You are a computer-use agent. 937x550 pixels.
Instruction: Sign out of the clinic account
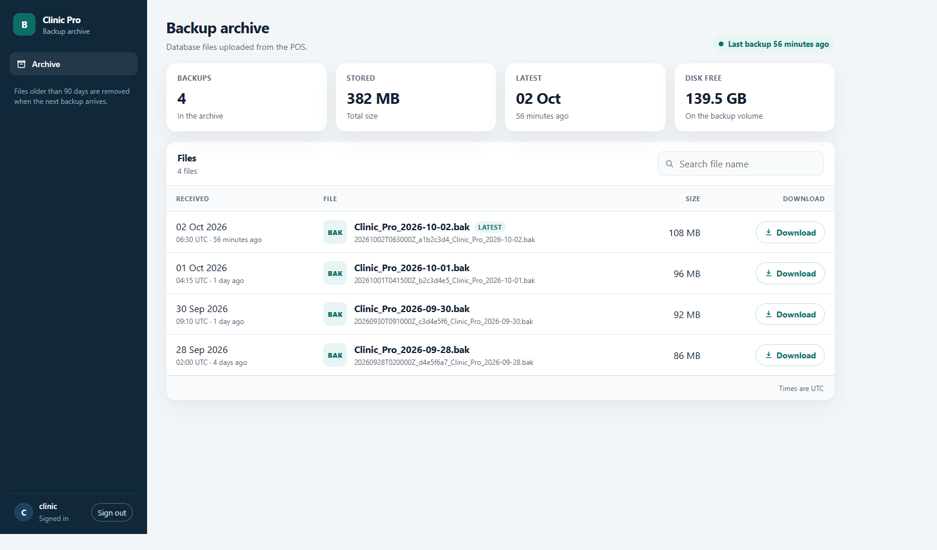pos(112,513)
